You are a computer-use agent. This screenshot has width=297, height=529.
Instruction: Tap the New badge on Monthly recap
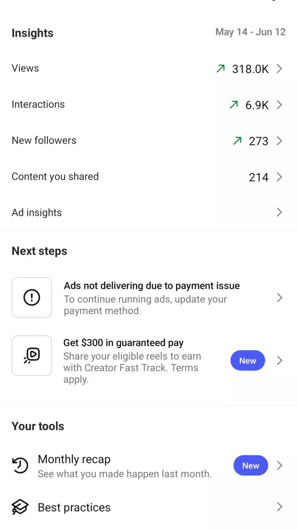point(251,466)
